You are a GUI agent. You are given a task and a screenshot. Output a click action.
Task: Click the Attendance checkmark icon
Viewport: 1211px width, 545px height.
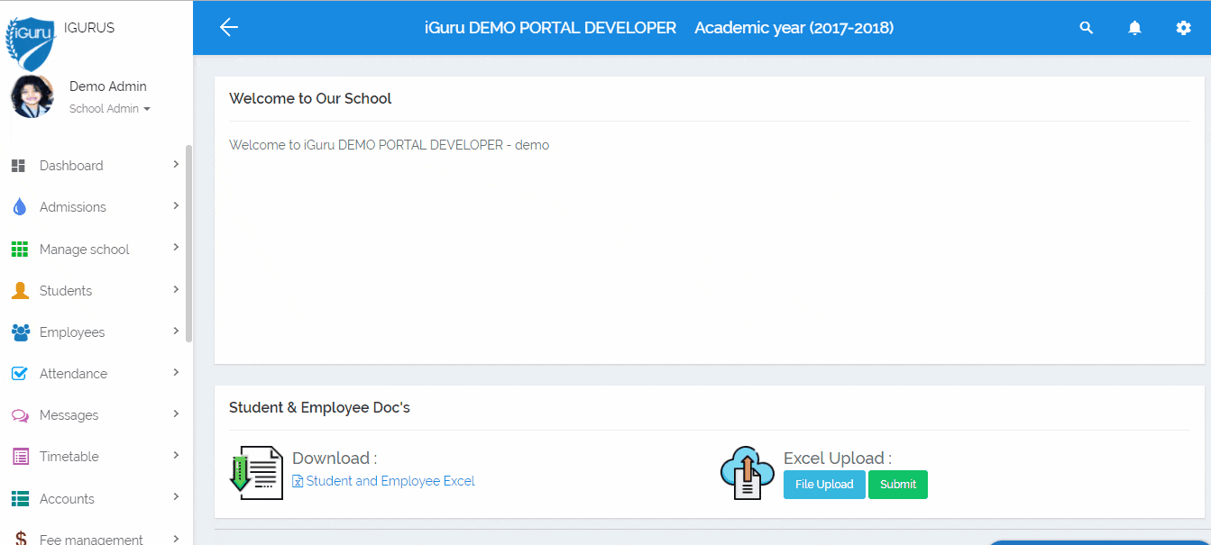click(x=20, y=373)
